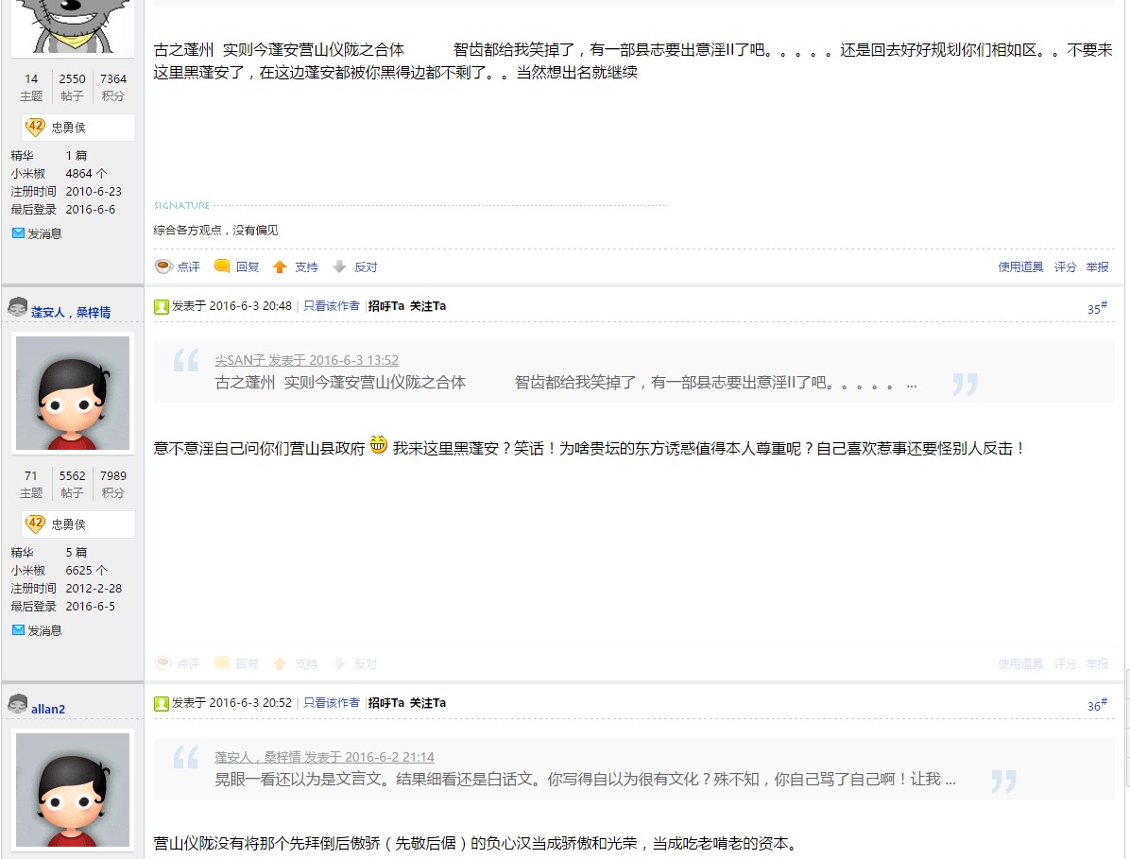Click faded 支持 arrow at bottom of post 35

tap(280, 663)
